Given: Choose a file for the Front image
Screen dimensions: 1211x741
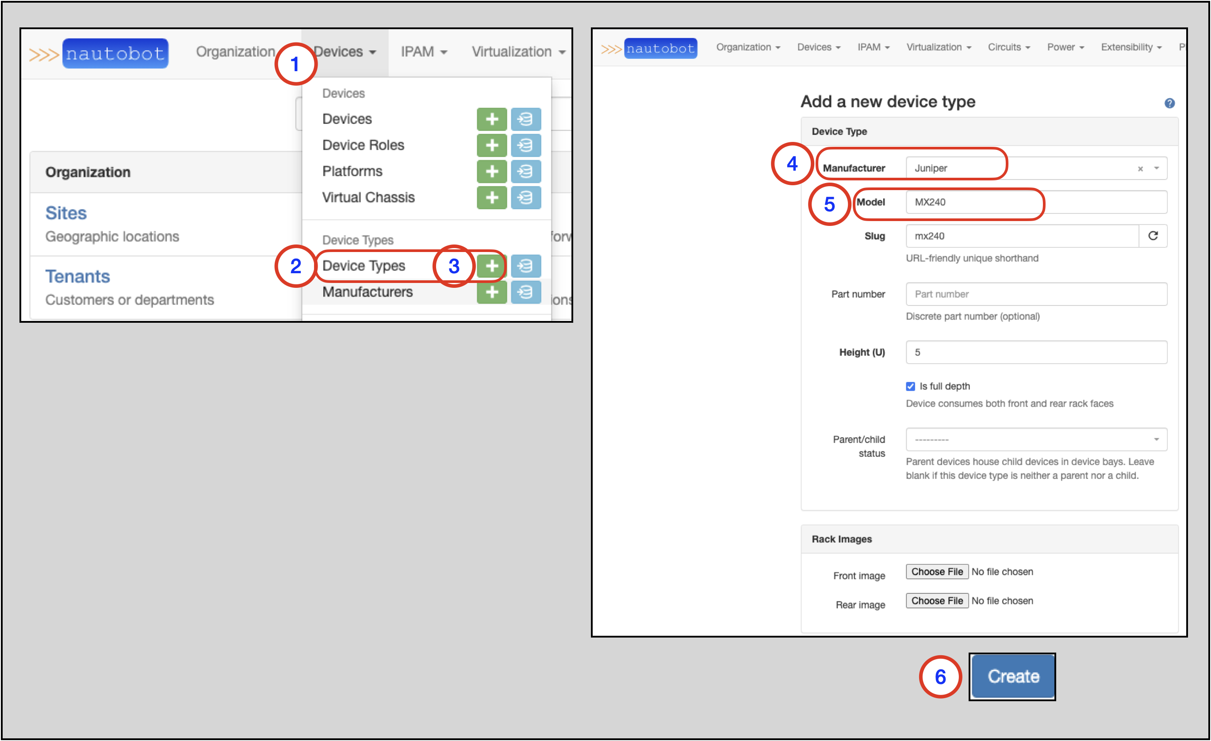Looking at the screenshot, I should [x=937, y=572].
